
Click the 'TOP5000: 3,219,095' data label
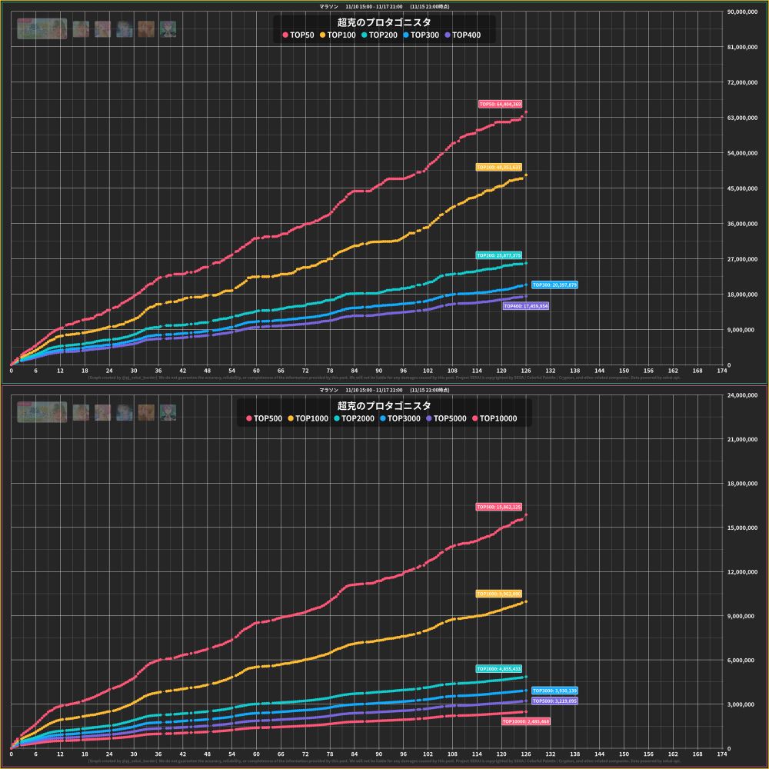pos(554,701)
